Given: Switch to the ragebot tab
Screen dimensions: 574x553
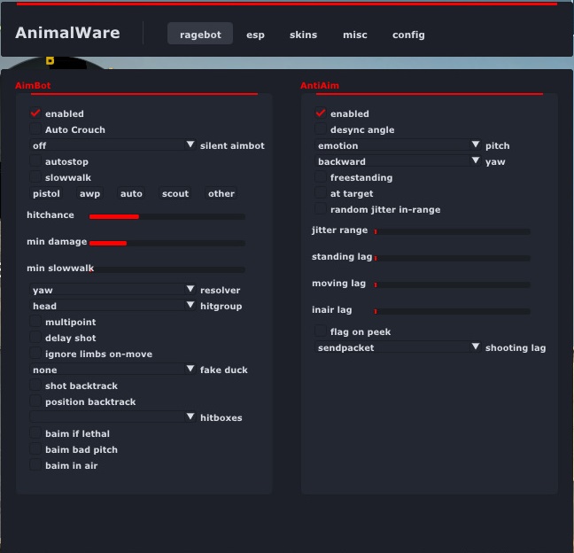Looking at the screenshot, I should pyautogui.click(x=200, y=34).
